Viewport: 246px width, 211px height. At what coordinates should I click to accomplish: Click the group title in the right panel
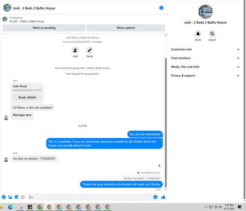tap(205, 23)
